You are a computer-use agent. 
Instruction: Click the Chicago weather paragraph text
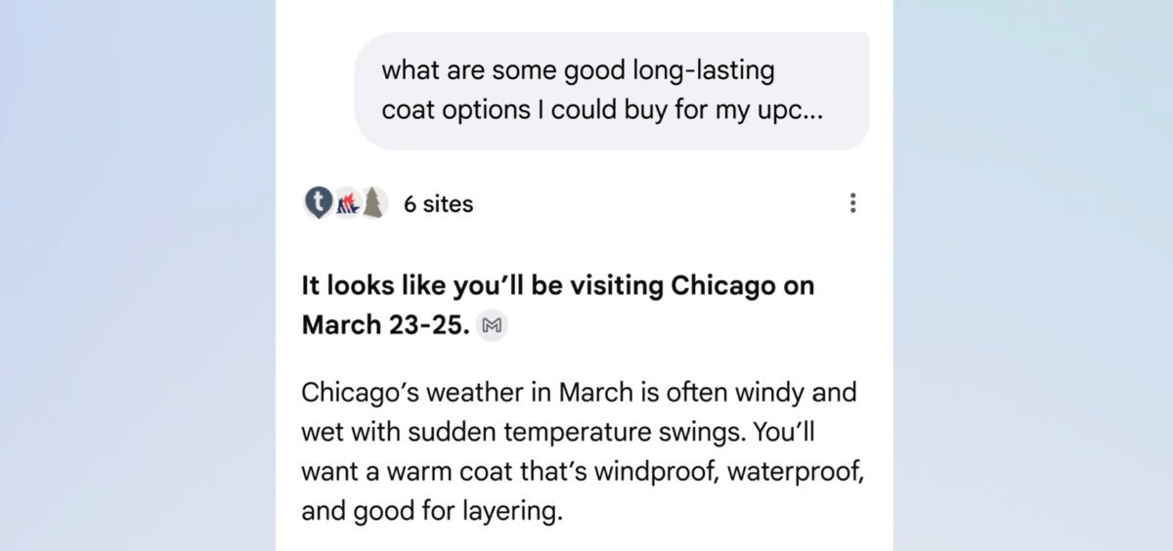(x=584, y=452)
